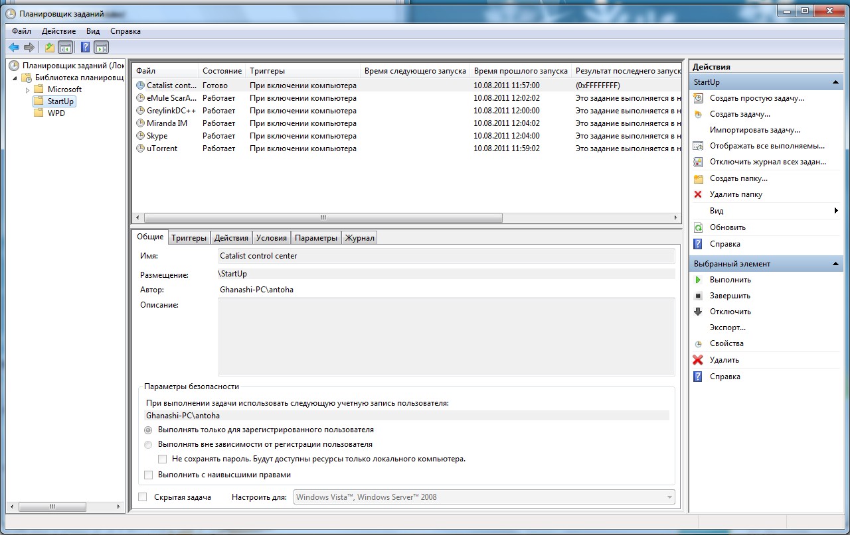This screenshot has height=535, width=850.
Task: Click the Skype task clock icon
Action: pyautogui.click(x=140, y=136)
